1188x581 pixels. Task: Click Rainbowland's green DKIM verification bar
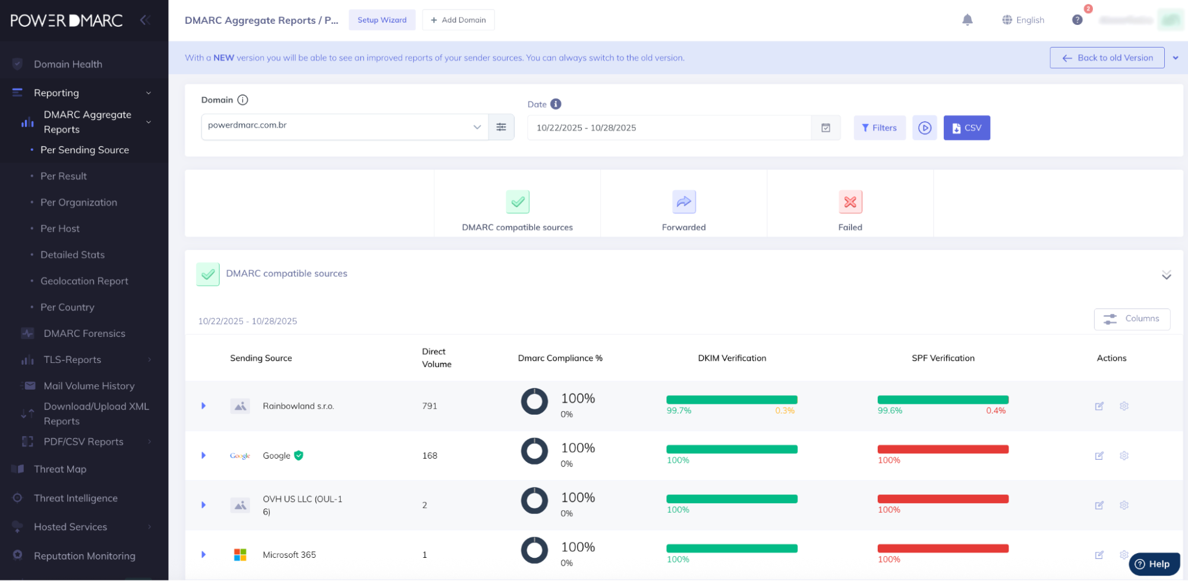[x=731, y=400]
